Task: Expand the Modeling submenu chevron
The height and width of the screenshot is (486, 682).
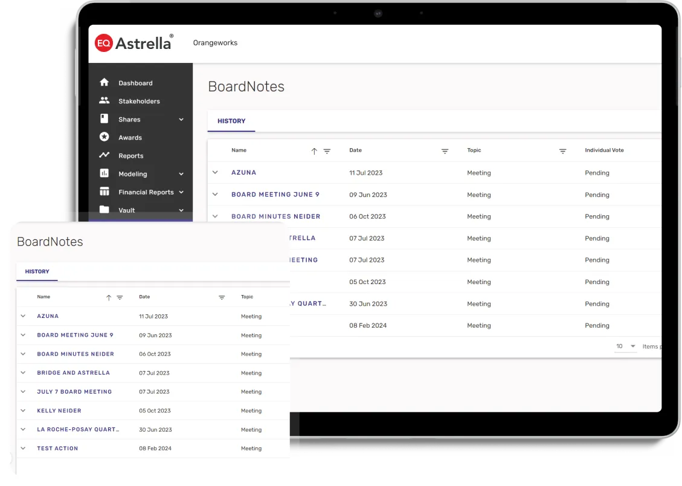Action: coord(181,174)
